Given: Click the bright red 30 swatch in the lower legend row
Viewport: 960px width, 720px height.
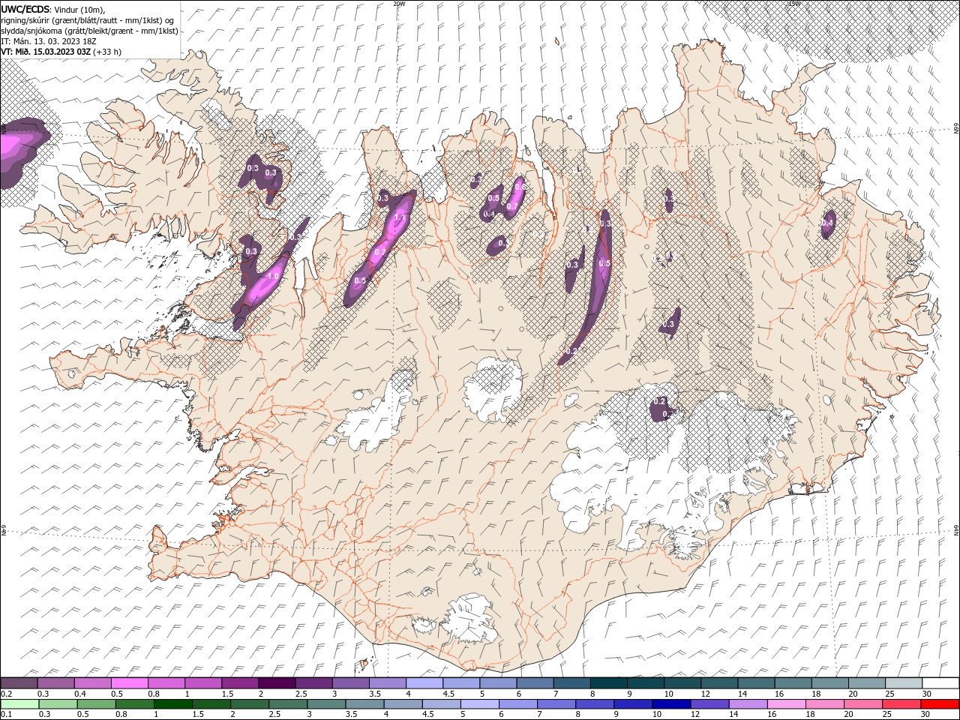Looking at the screenshot, I should click(940, 704).
